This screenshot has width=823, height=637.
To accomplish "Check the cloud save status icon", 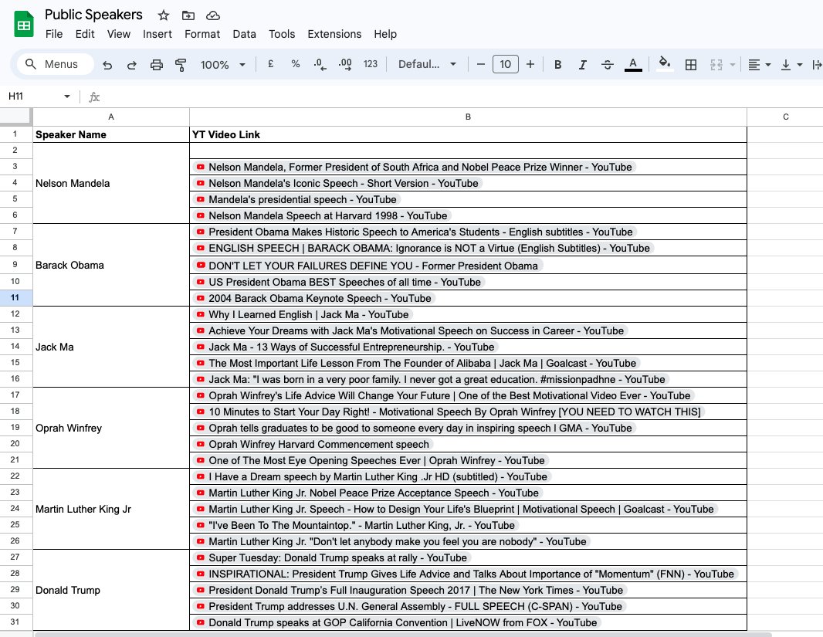I will point(212,15).
